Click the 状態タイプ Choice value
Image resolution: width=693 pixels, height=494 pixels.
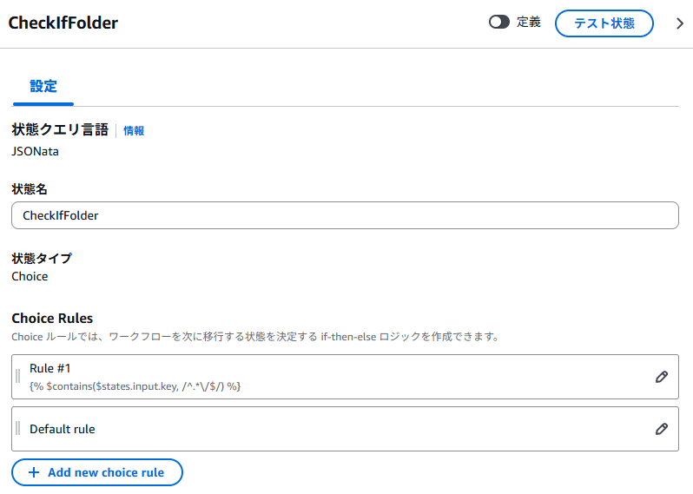pyautogui.click(x=30, y=276)
